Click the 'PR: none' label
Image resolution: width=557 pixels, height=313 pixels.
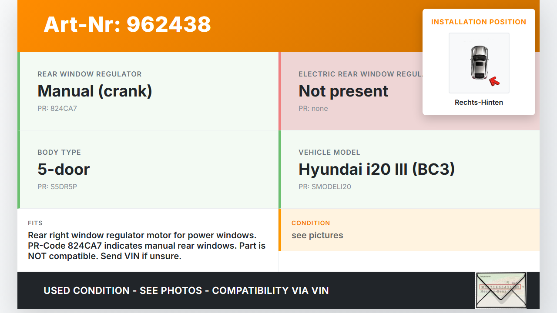coord(313,109)
